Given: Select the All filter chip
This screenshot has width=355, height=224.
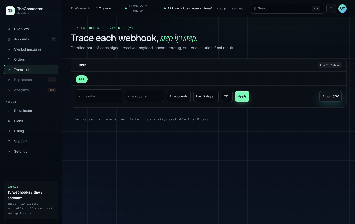Looking at the screenshot, I should [82, 79].
